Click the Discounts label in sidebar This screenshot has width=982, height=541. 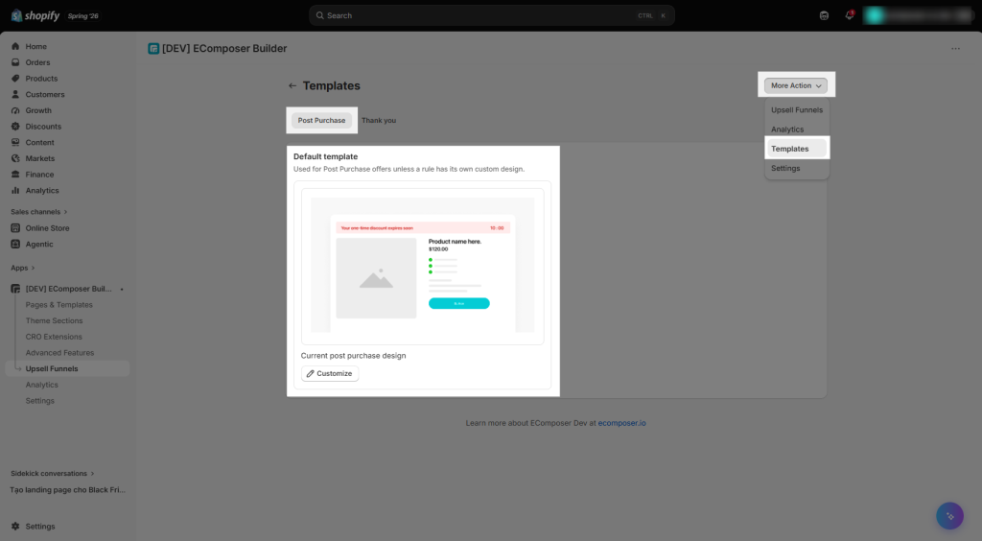pyautogui.click(x=43, y=127)
